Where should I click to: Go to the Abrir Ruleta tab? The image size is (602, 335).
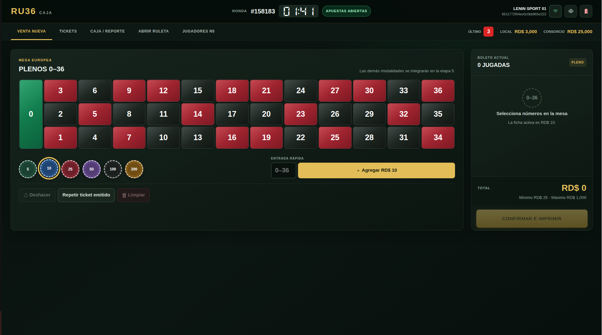tap(154, 31)
